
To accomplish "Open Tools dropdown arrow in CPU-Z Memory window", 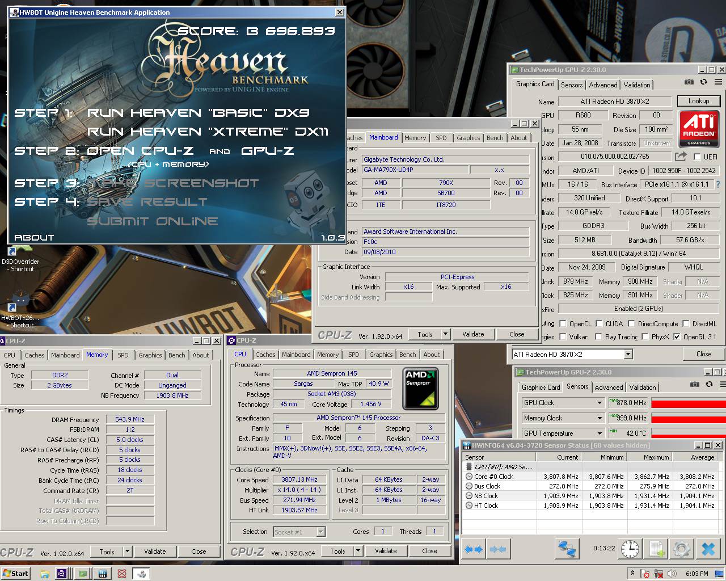I will pyautogui.click(x=128, y=551).
